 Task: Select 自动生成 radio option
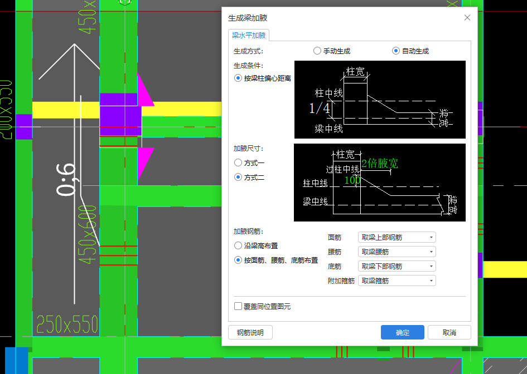(x=410, y=51)
